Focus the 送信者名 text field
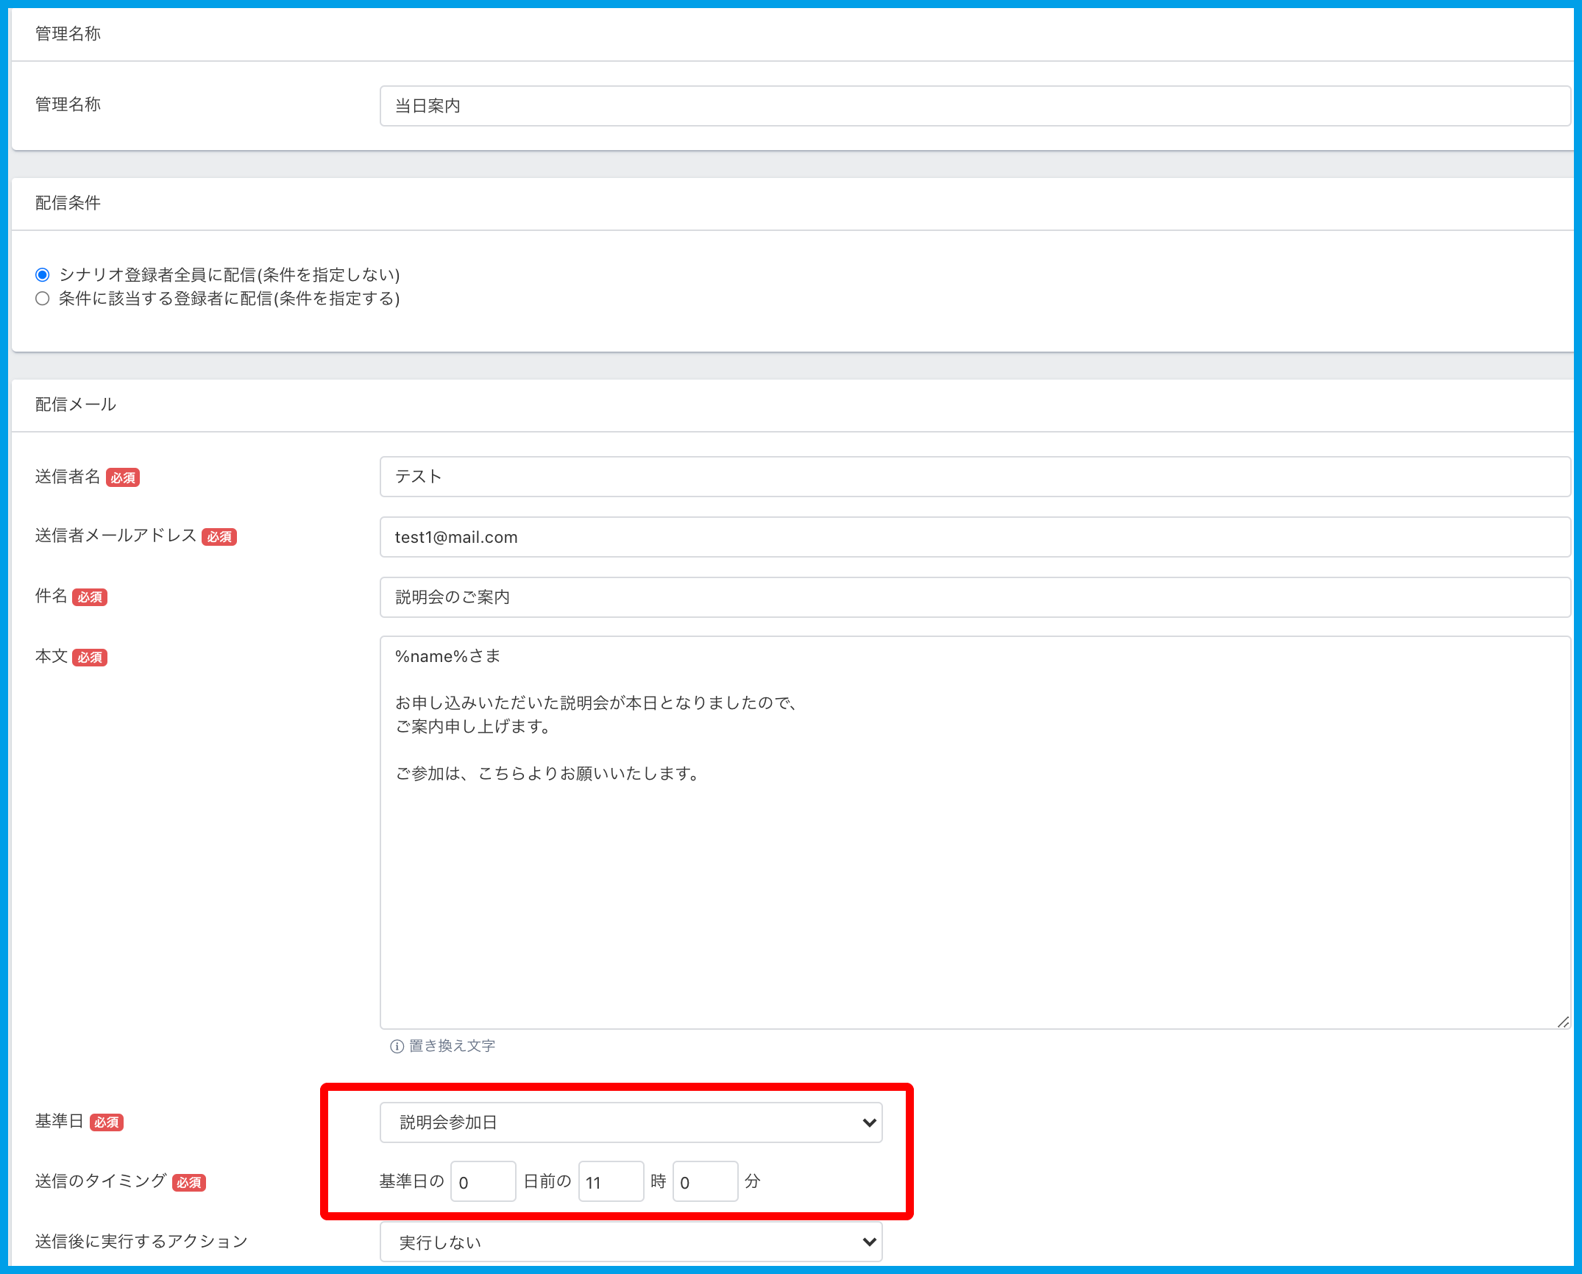1582x1274 pixels. [x=974, y=477]
